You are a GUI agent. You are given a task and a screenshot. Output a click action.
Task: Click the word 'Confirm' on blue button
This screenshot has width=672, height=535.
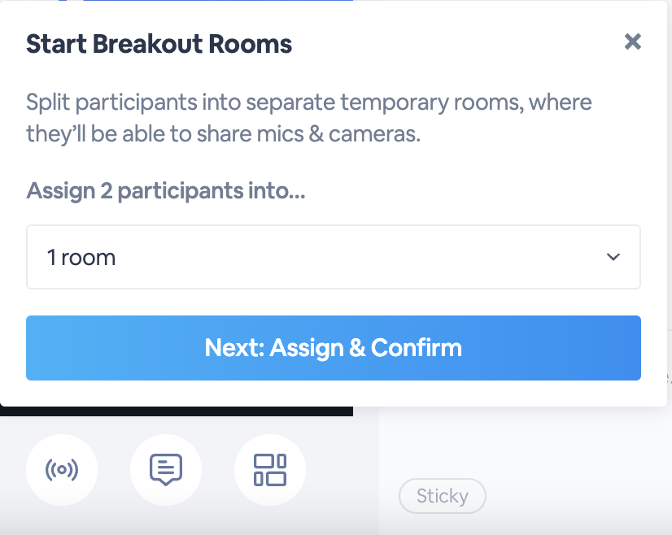[417, 348]
